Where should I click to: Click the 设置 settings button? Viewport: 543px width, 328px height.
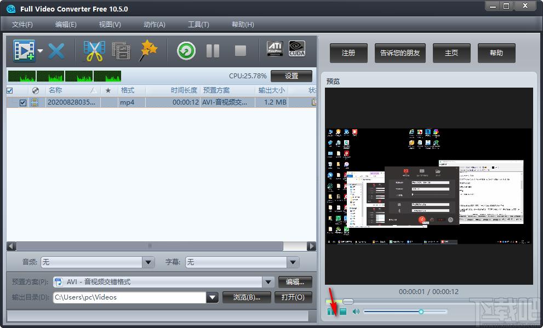click(x=291, y=76)
